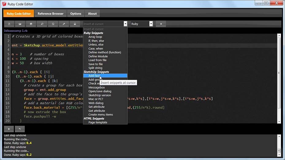The image size is (285, 160).
Task: Collapse the Insert at cursor dropdown arrow
Action: click(x=125, y=24)
